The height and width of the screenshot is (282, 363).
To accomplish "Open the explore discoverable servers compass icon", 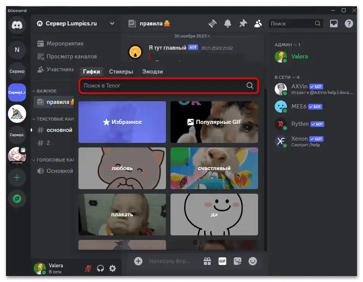I will point(17,199).
